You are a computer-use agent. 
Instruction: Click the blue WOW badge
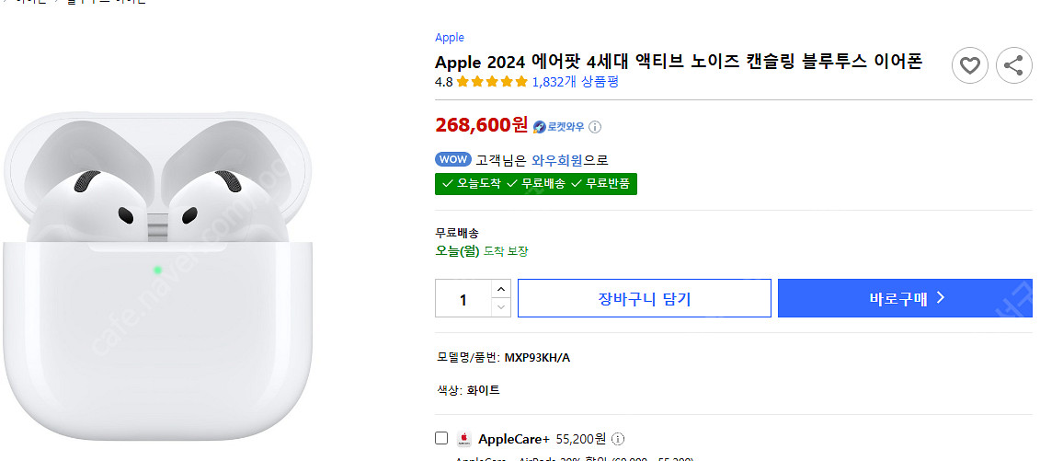click(453, 159)
